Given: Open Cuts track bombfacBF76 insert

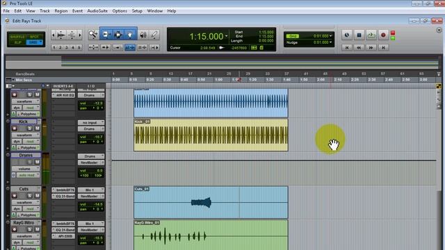Looking at the screenshot, I should click(63, 190).
